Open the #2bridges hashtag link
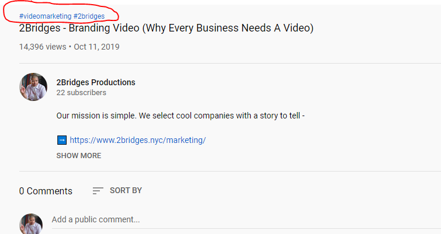441x234 pixels. pyautogui.click(x=89, y=16)
